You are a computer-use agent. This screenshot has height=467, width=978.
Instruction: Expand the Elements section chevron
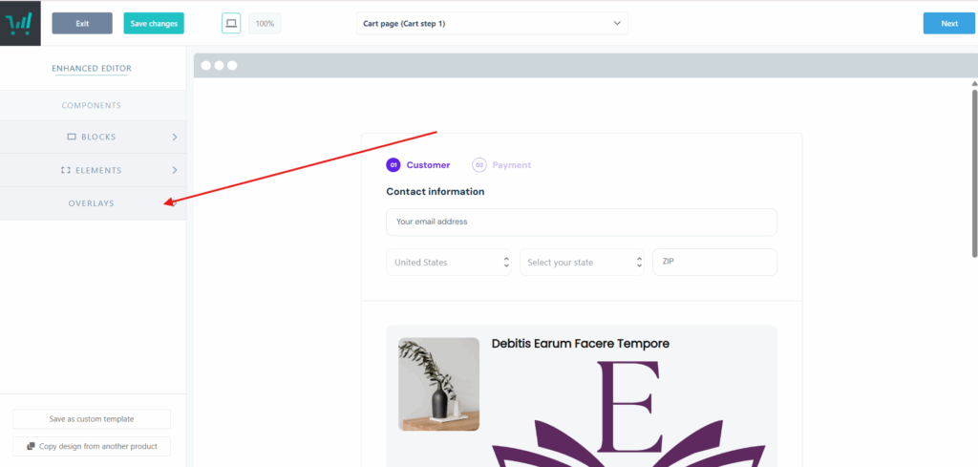[x=175, y=170]
